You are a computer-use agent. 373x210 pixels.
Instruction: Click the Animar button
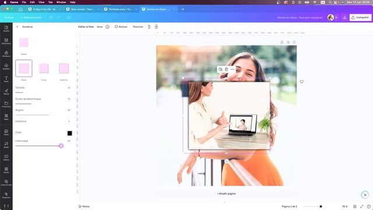click(x=121, y=27)
